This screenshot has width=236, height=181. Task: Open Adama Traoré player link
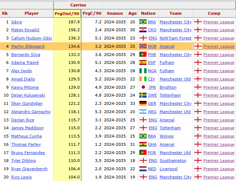(x=25, y=62)
